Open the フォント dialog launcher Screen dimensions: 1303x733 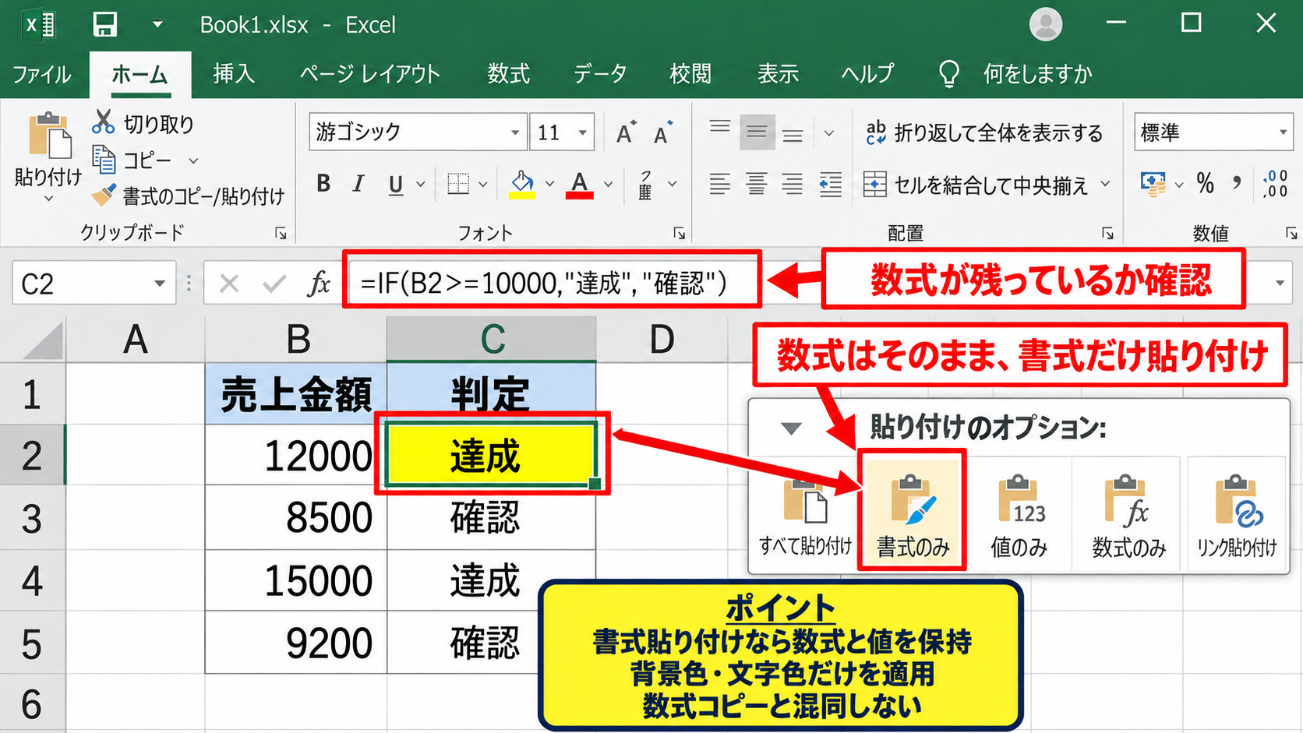(679, 234)
